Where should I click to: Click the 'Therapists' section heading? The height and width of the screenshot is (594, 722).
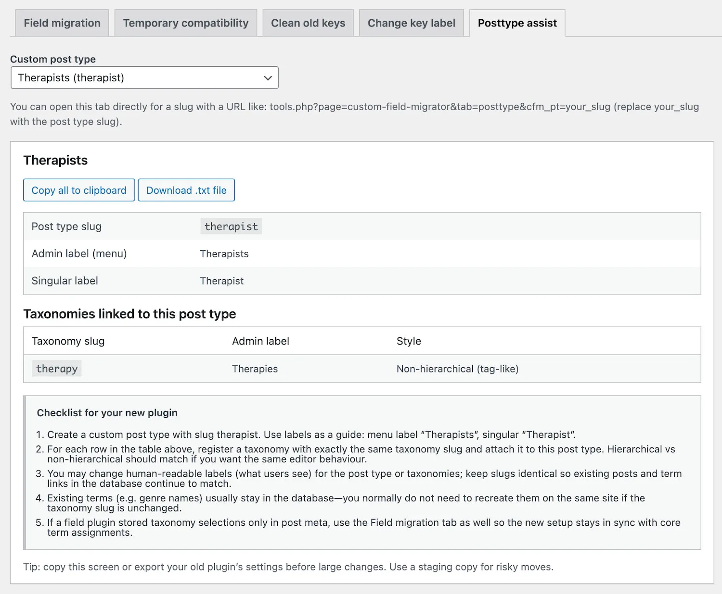[55, 160]
